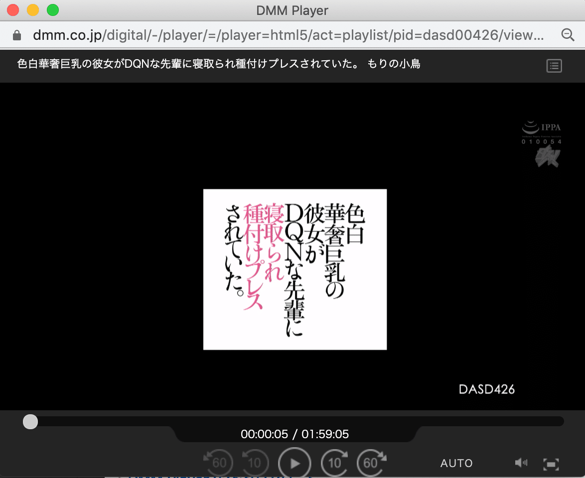This screenshot has width=585, height=478.
Task: Click the 00:00:05 / 01:59:05 time display
Action: click(294, 434)
